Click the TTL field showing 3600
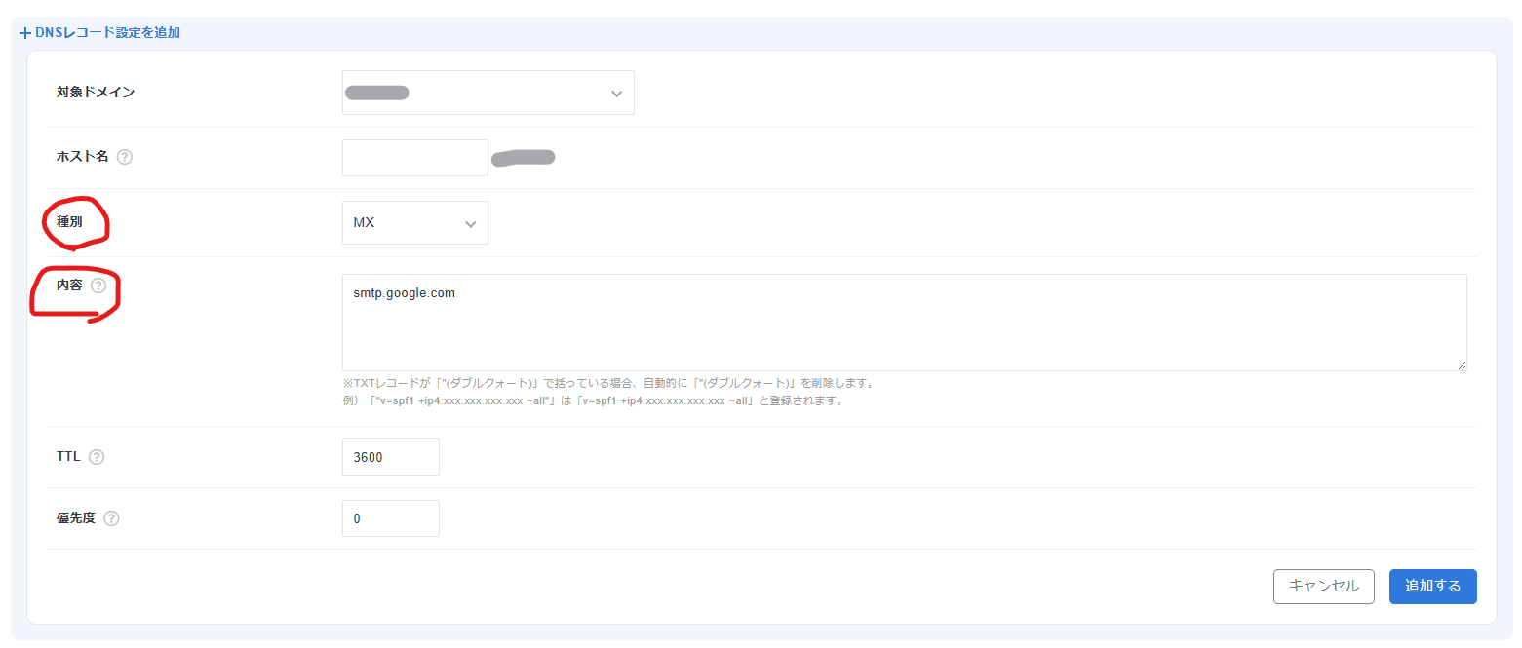Screen dimensions: 1522x648 (x=391, y=457)
